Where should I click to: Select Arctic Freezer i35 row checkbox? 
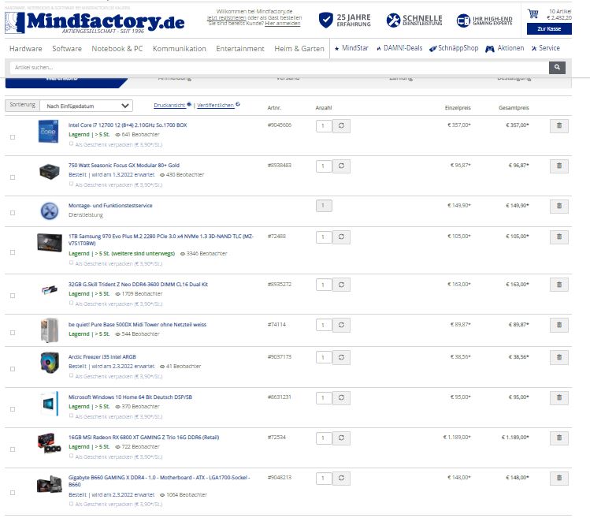coord(13,369)
